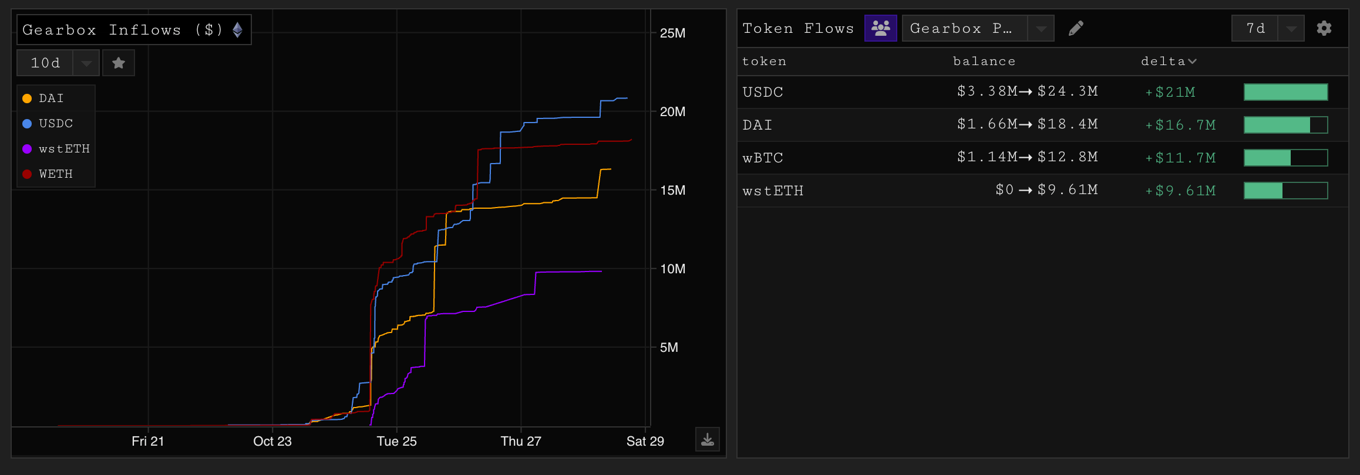Image resolution: width=1360 pixels, height=475 pixels.
Task: Click the Thu 27 x-axis label
Action: (521, 442)
